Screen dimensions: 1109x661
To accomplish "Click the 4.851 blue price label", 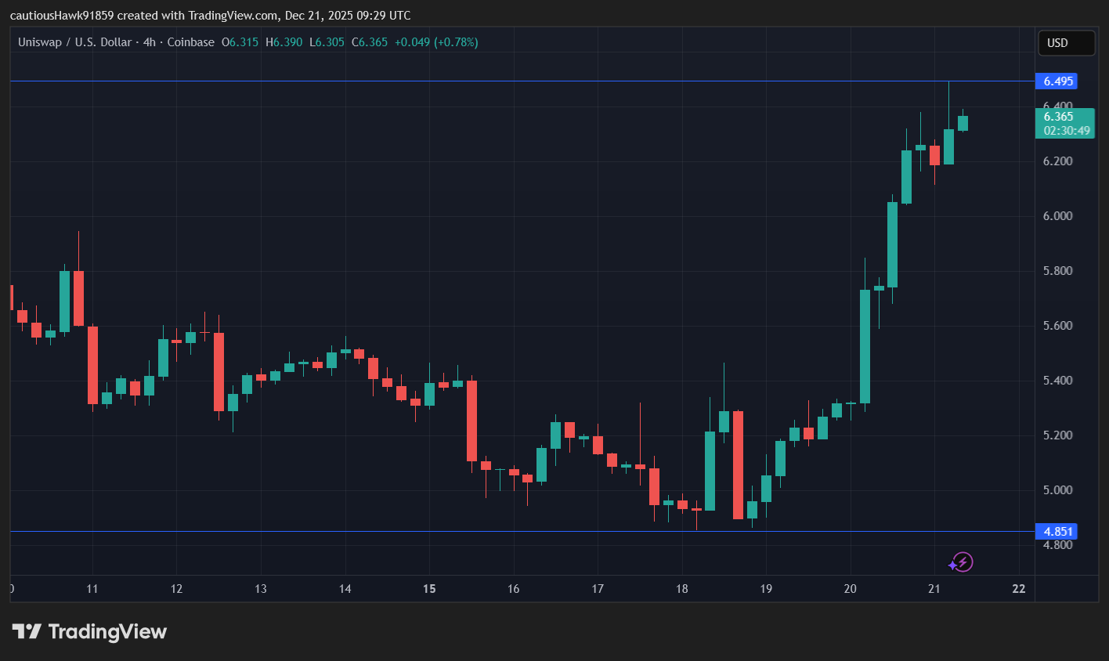I will (1057, 532).
